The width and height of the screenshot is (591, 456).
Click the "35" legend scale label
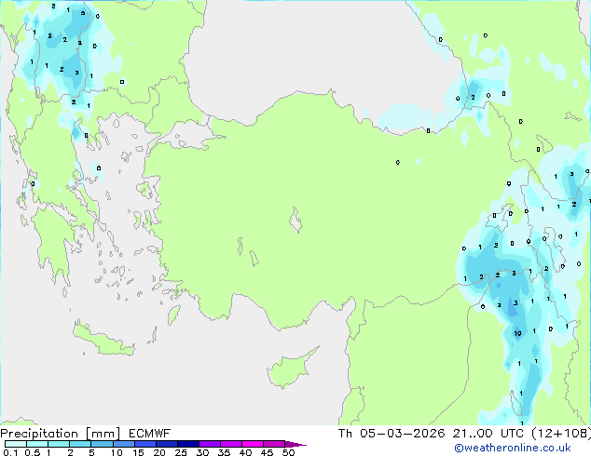pyautogui.click(x=224, y=452)
